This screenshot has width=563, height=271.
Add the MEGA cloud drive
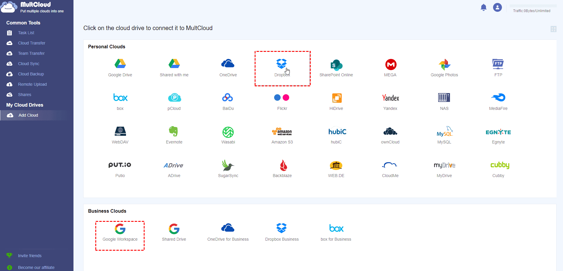pyautogui.click(x=390, y=65)
